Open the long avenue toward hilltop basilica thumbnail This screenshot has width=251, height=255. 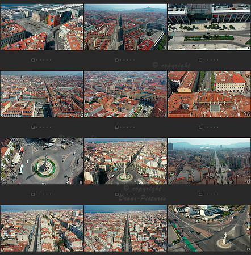(x=125, y=27)
